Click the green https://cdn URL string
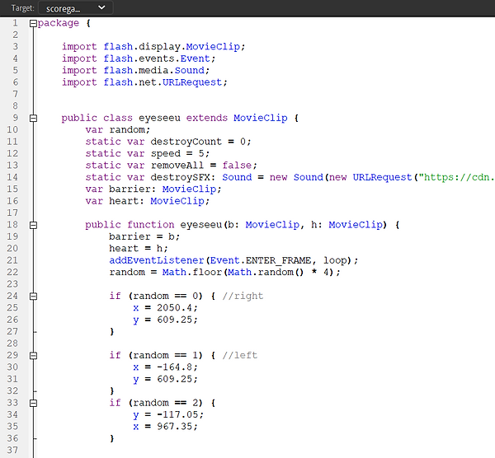Image resolution: width=495 pixels, height=458 pixels. [x=457, y=177]
